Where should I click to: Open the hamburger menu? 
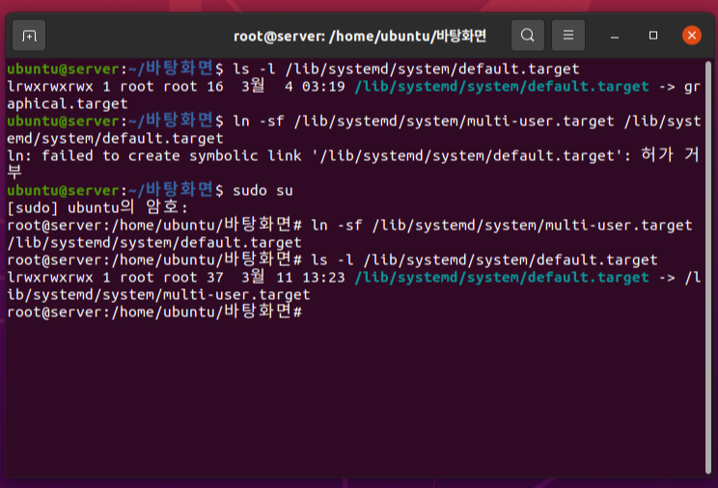point(568,36)
